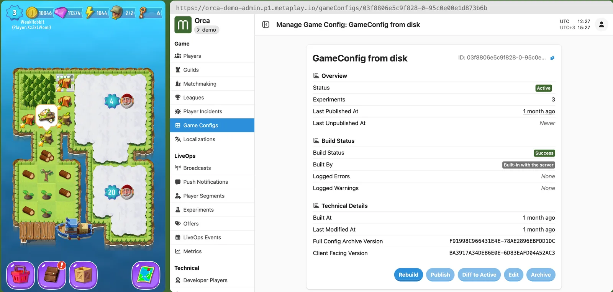Click the Diff to Active button
Screen dimensions: 613x292
coord(479,275)
